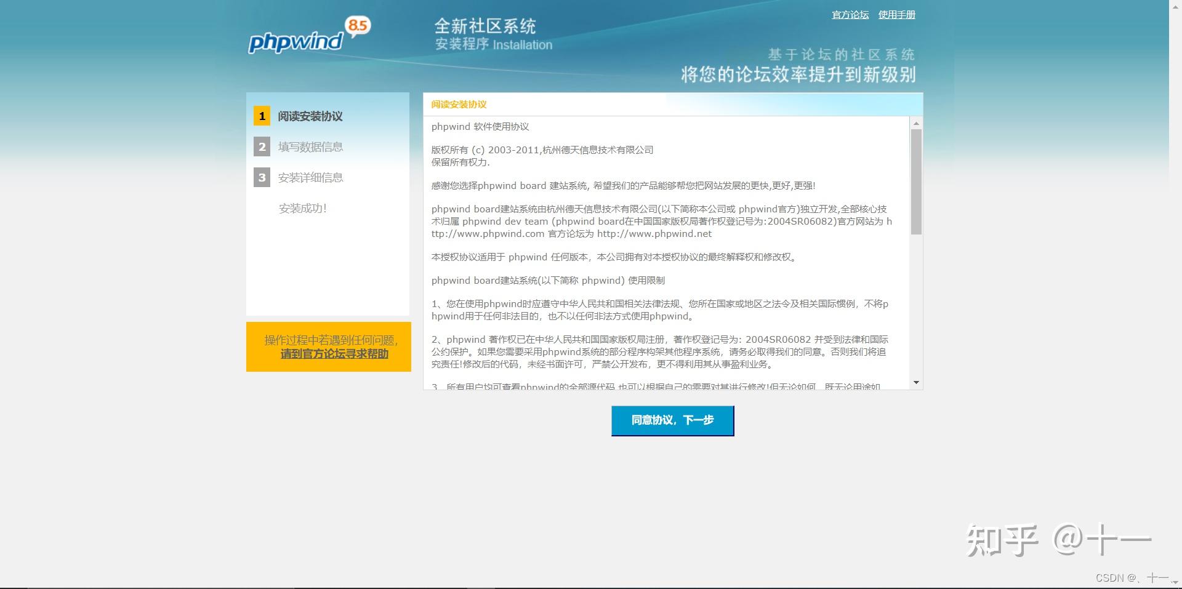Click the agreement scrollbar up arrow
Screen dimensions: 1182x589
tap(916, 123)
